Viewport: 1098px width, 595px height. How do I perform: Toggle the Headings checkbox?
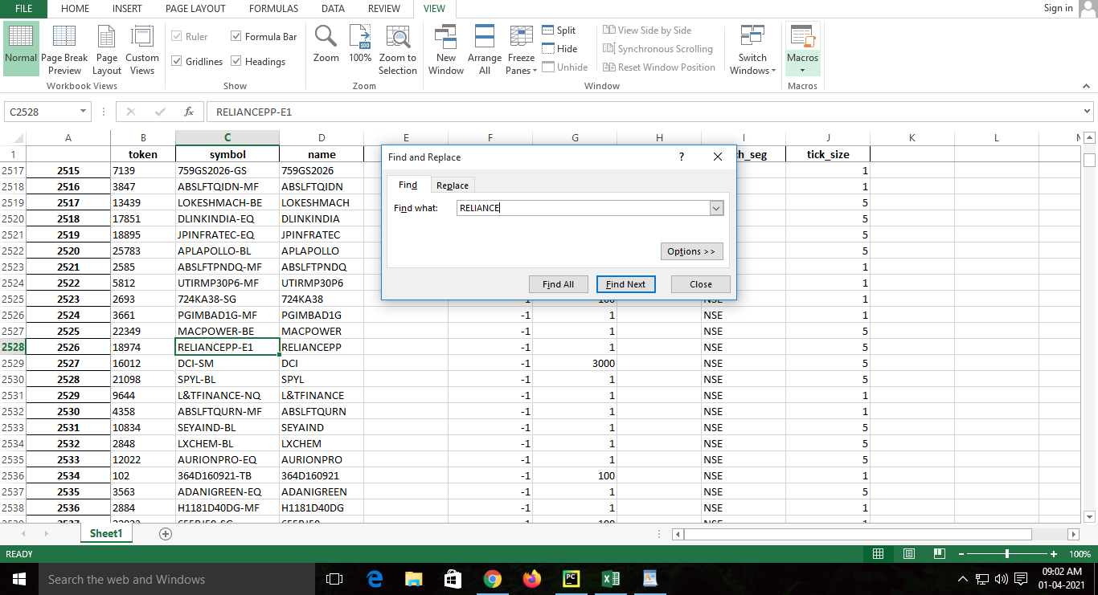[x=236, y=61]
